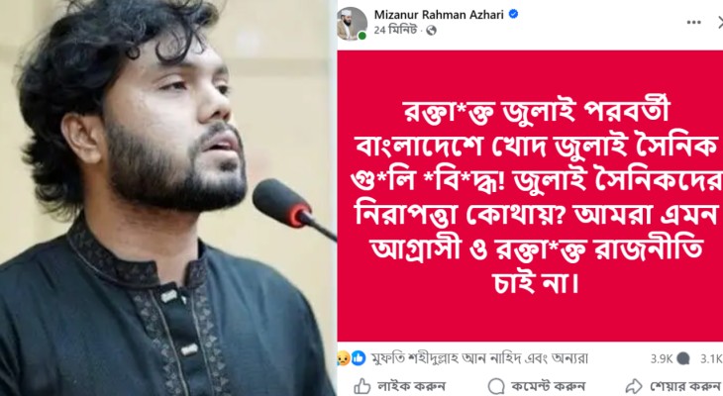
Task: View reactors list মুফতি শহীদুল্লাহ আন নাহিদ এবং অন্যরা
Action: pyautogui.click(x=479, y=358)
